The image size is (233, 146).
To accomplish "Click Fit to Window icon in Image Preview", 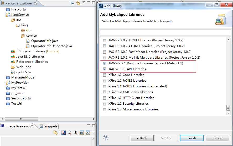I will click(88, 133).
